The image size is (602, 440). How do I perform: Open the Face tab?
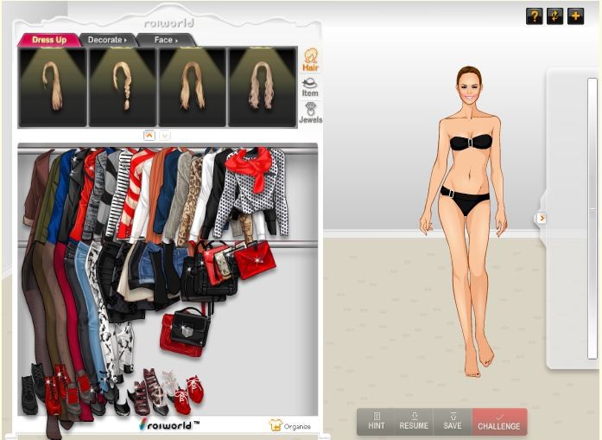[x=166, y=40]
